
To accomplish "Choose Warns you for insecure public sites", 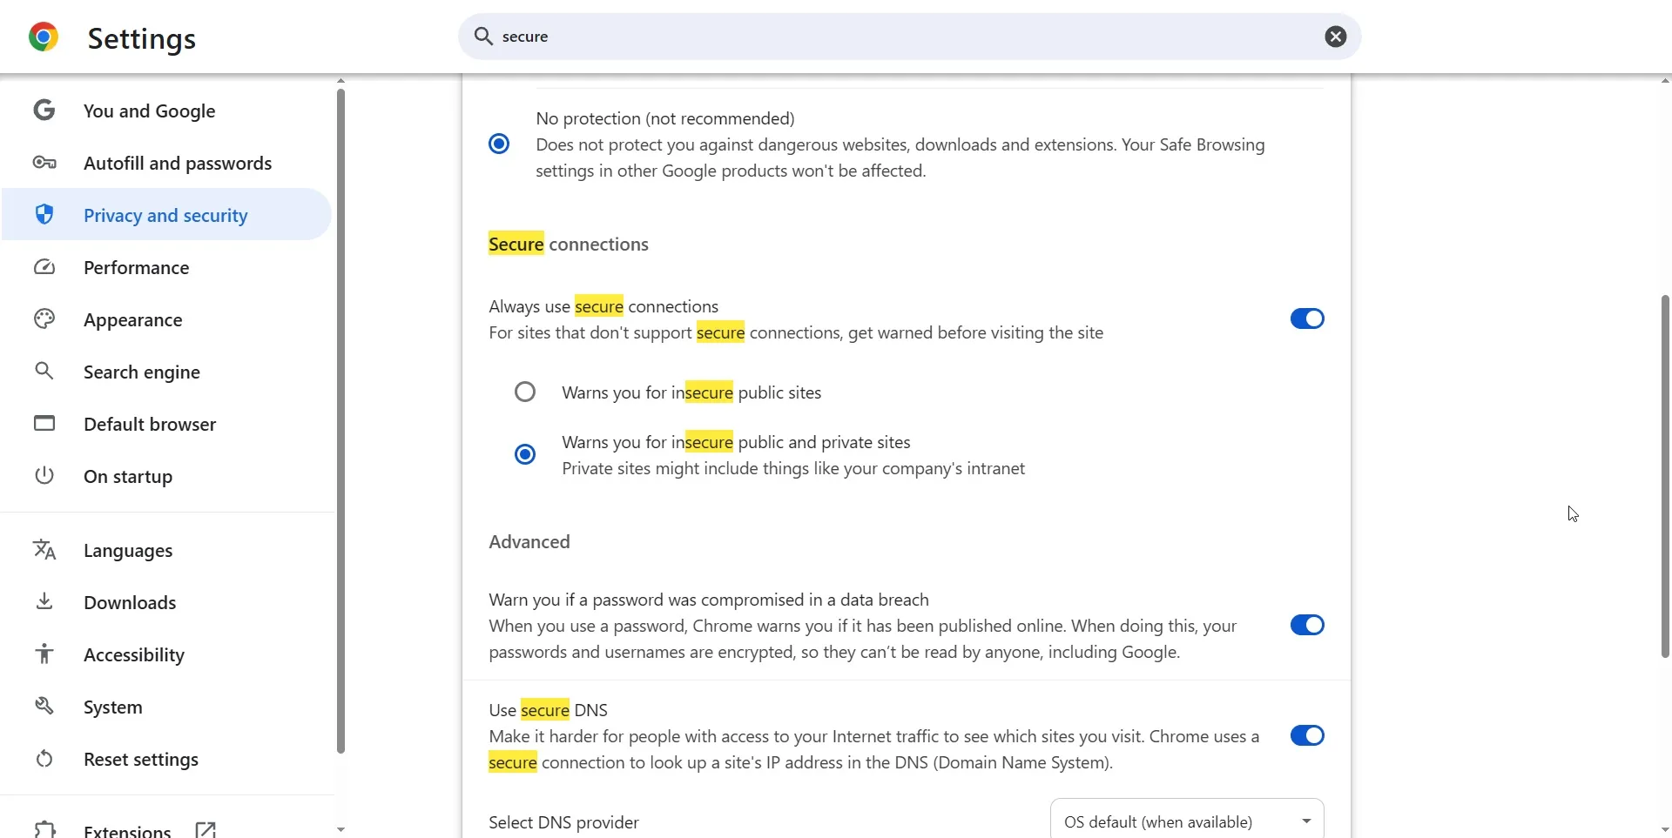I will click(x=524, y=392).
